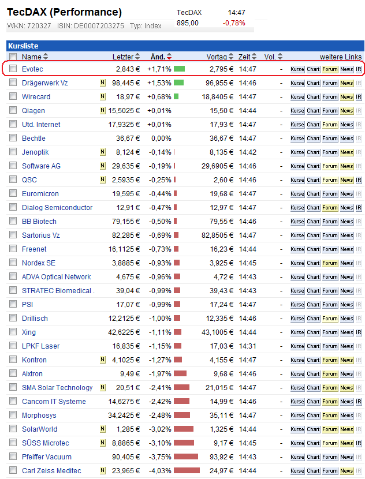
Task: Open the Jenoptik stock link
Action: [x=35, y=152]
